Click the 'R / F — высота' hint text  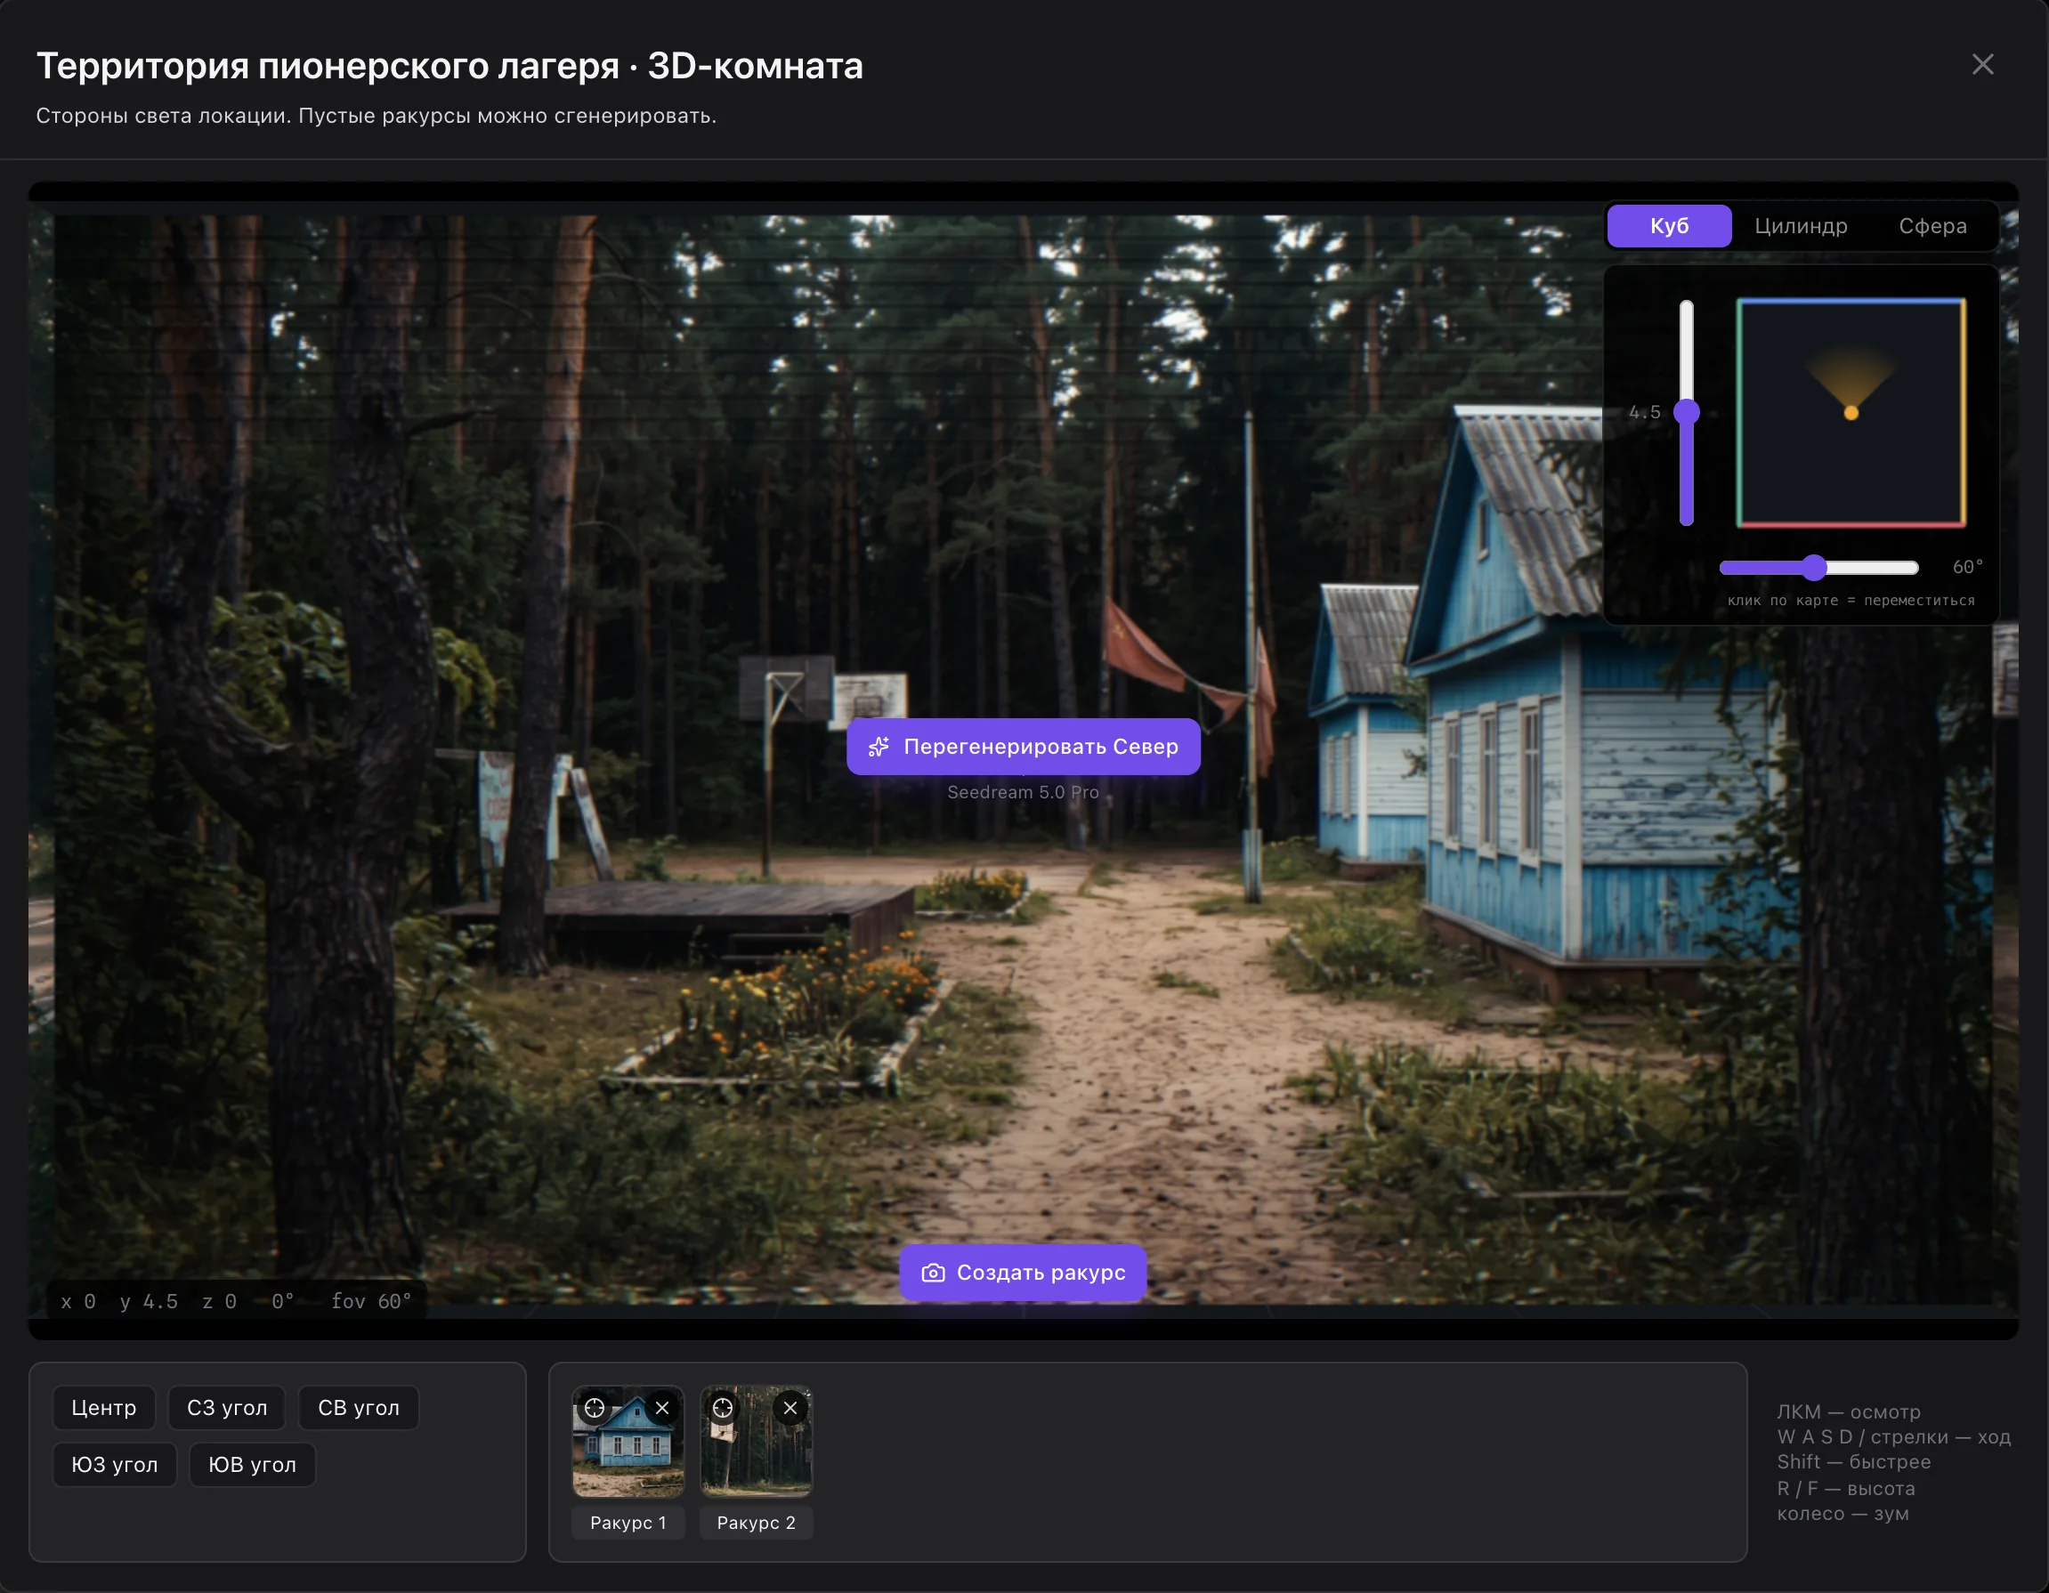(1845, 1489)
